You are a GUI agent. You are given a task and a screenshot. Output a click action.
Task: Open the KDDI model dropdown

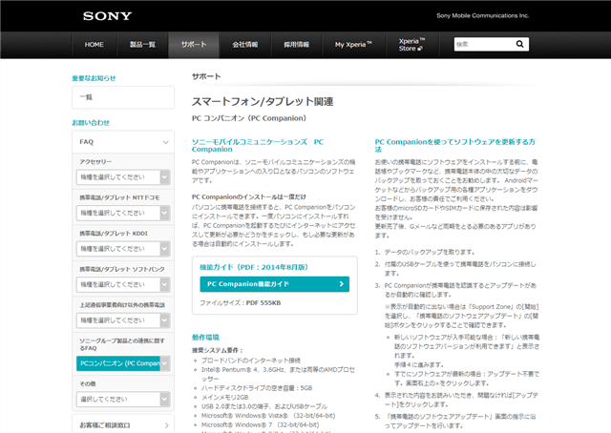pyautogui.click(x=123, y=249)
